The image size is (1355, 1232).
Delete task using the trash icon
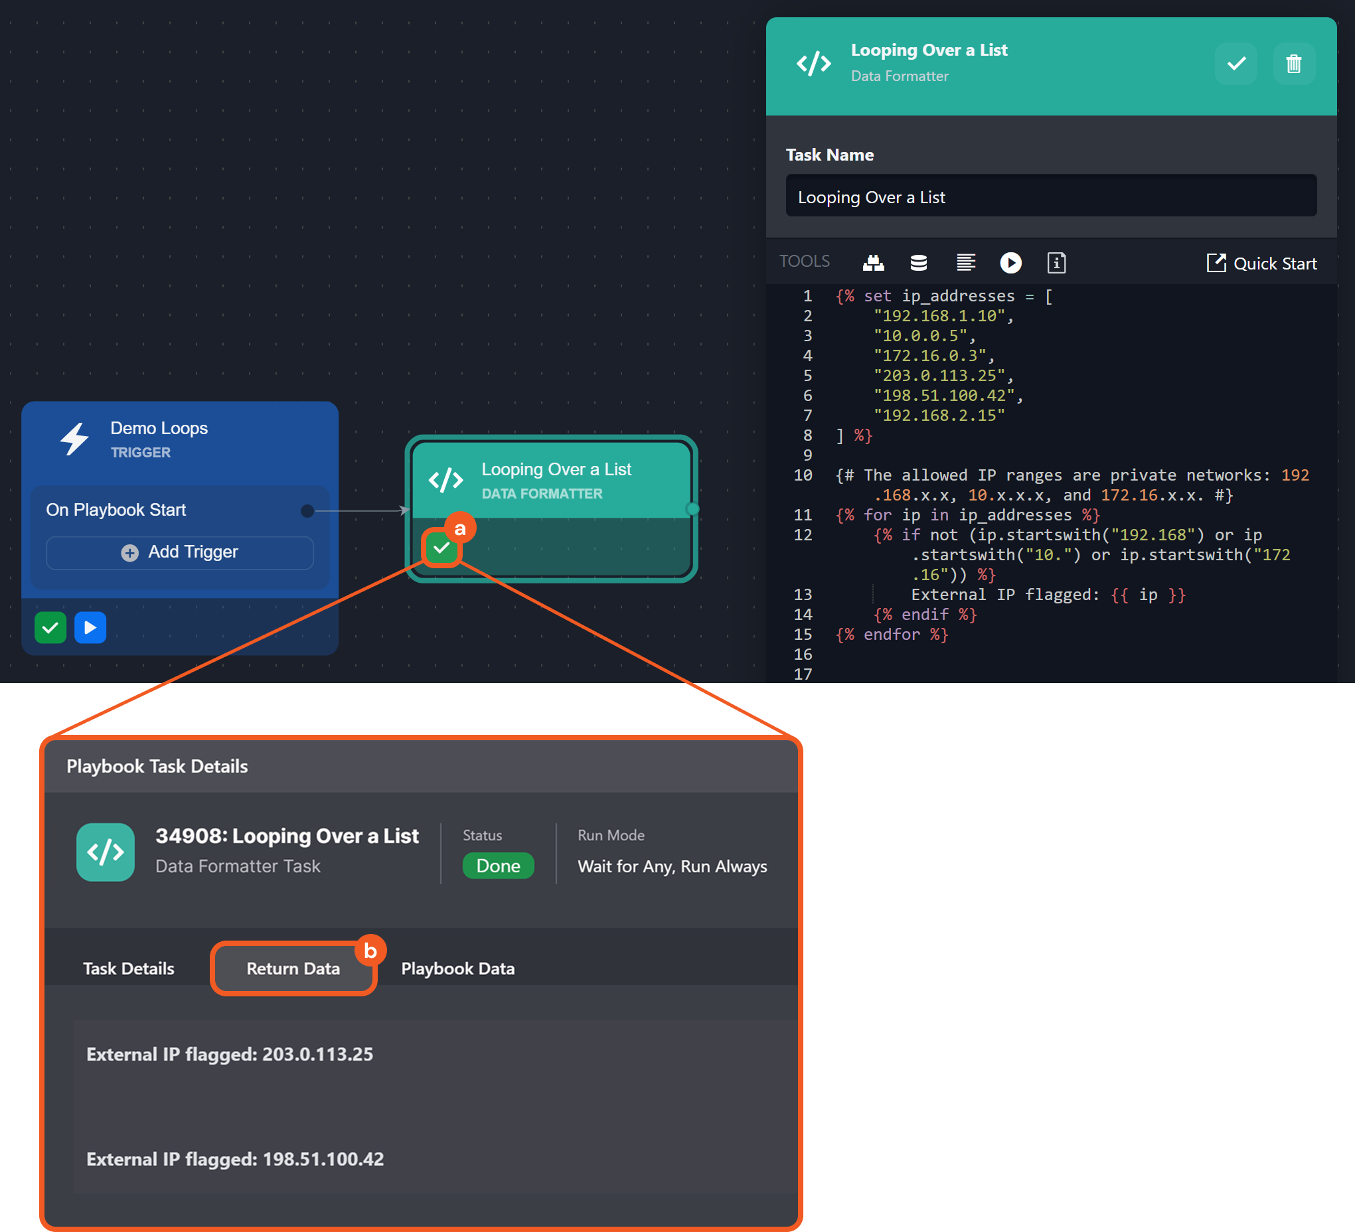(x=1293, y=64)
